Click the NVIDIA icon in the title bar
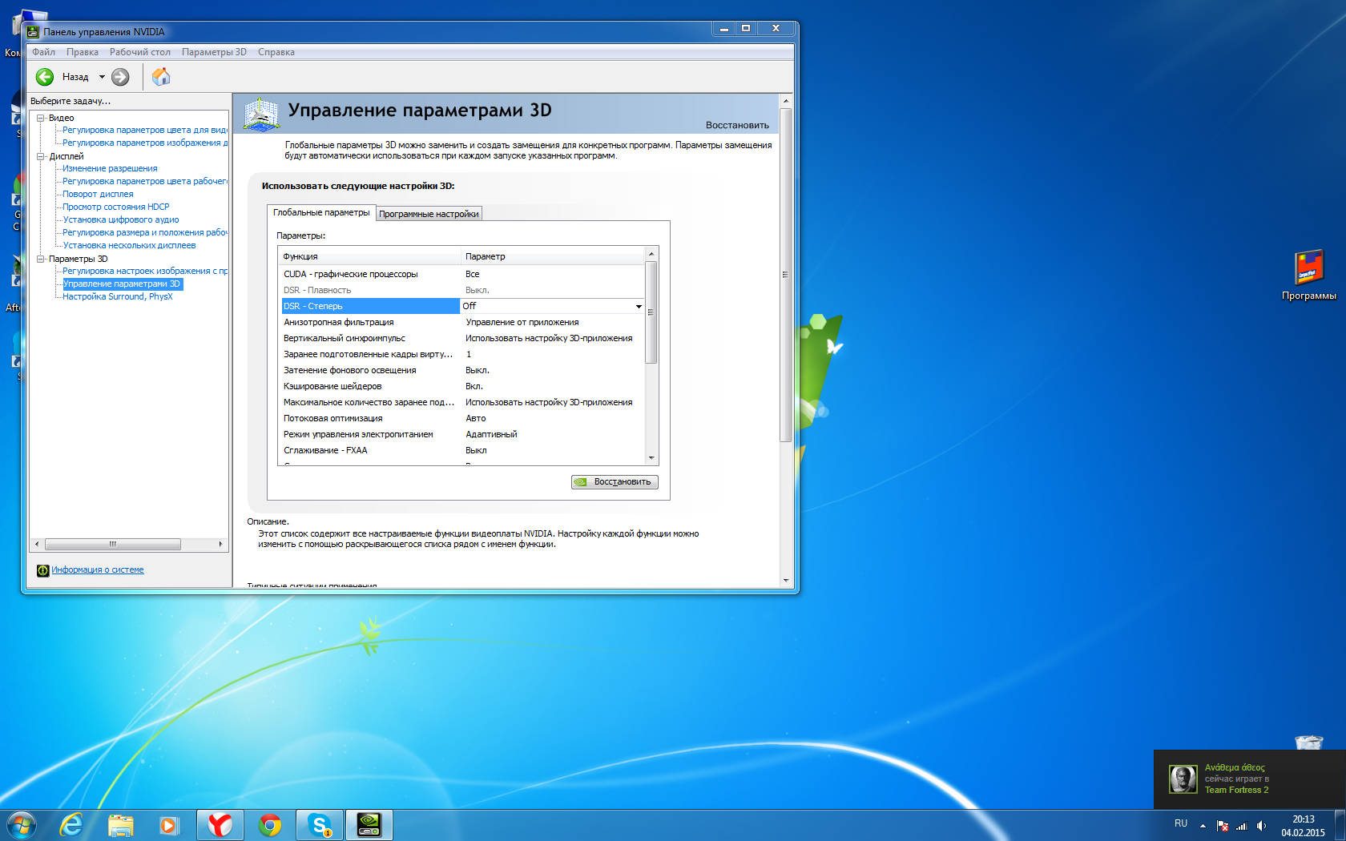The image size is (1346, 841). pyautogui.click(x=33, y=32)
